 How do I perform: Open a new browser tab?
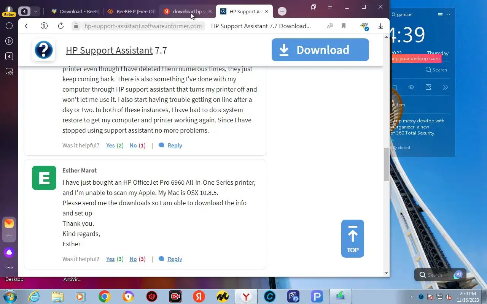(282, 11)
